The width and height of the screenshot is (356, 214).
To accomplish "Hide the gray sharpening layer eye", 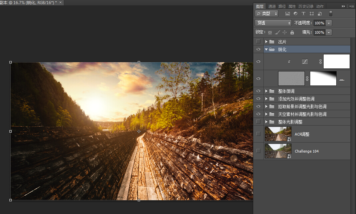I will [x=258, y=78].
